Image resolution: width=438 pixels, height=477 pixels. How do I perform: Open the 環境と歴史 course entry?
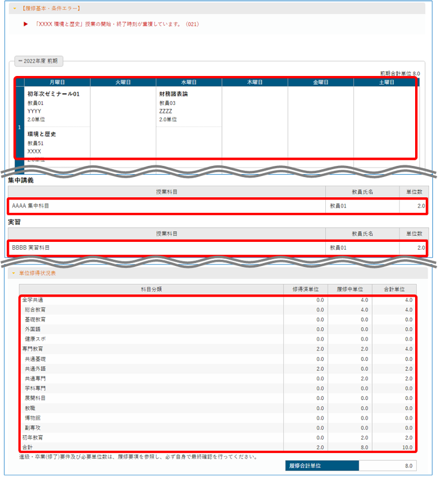42,134
